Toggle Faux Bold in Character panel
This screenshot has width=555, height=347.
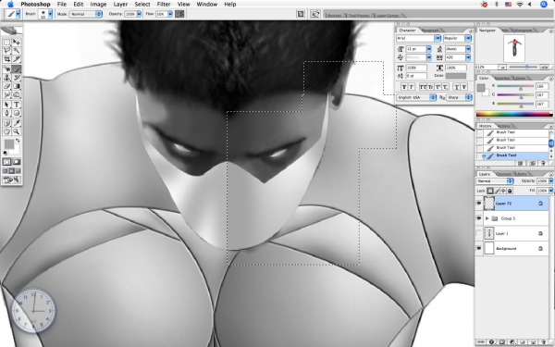[404, 87]
